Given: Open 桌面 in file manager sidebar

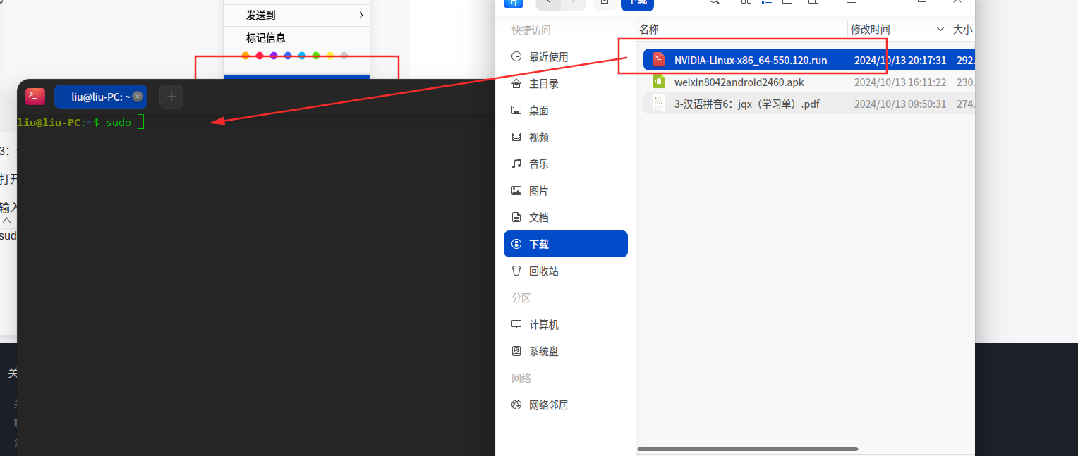Looking at the screenshot, I should point(566,111).
